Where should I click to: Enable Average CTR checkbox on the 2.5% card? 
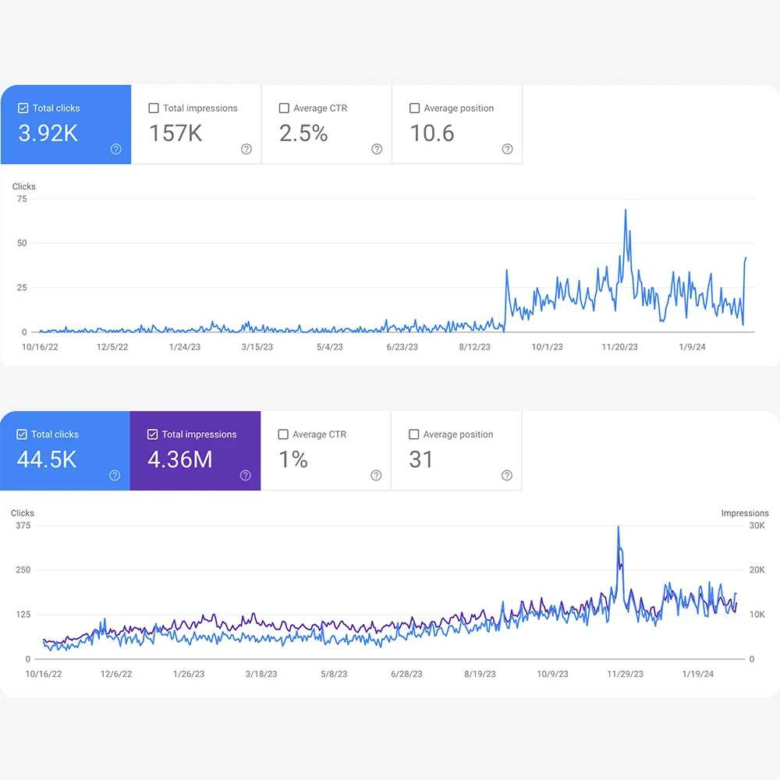tap(284, 108)
